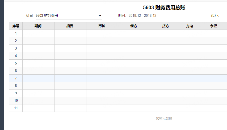Click the 暂无数据 no-data notice
The image size is (227, 130).
164,118
